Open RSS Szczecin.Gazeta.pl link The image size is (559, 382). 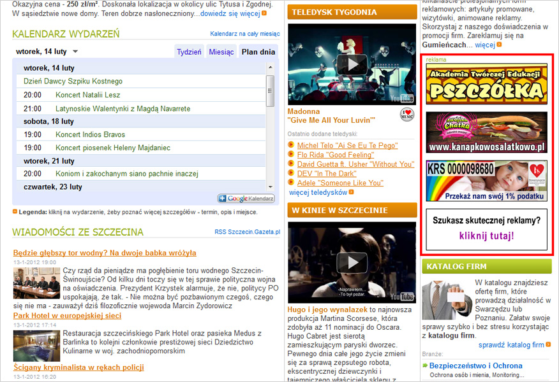(x=247, y=232)
